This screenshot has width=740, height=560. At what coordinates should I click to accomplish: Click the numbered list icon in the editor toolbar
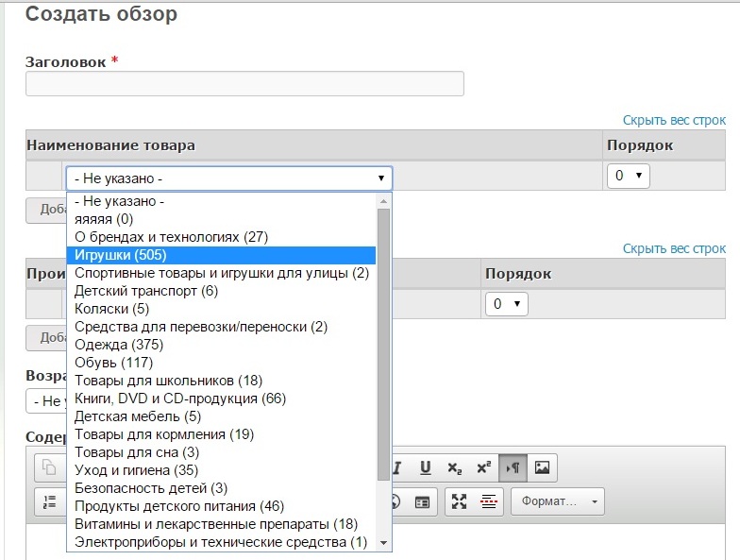point(49,501)
